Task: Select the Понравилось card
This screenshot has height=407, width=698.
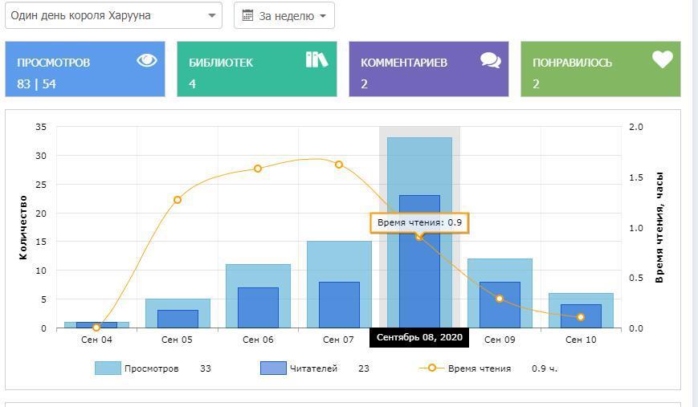Action: [600, 69]
